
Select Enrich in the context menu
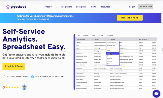pos(113,56)
